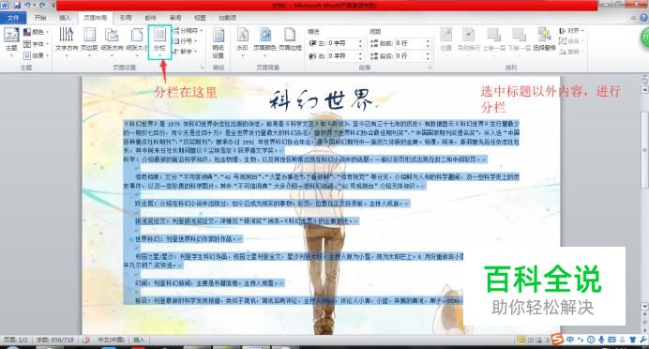Image resolution: width=649 pixels, height=349 pixels.
Task: Expand the 效果 theme effects dropdown
Action: coord(37,55)
